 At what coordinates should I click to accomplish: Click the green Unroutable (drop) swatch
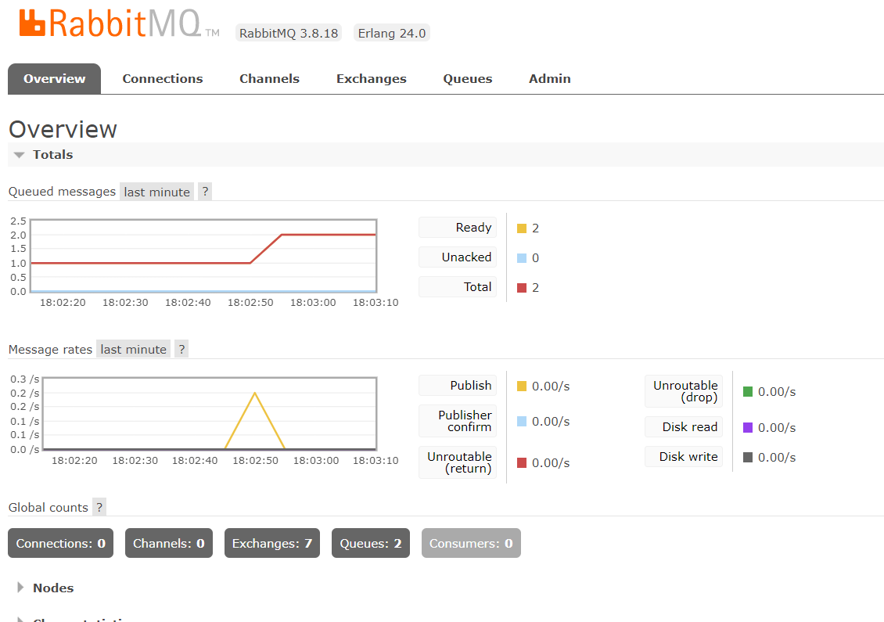(x=748, y=392)
